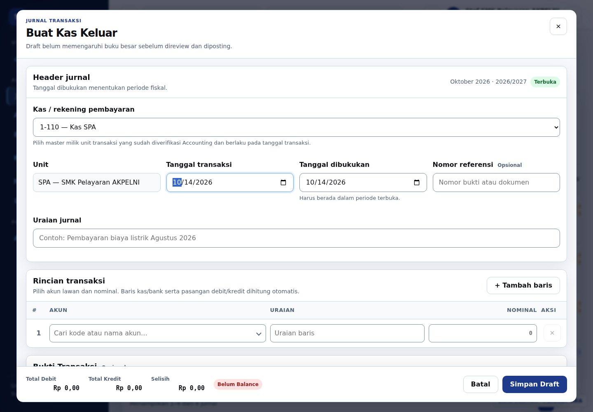Click the Rincian transaksi heading
This screenshot has height=412, width=593.
click(x=69, y=281)
